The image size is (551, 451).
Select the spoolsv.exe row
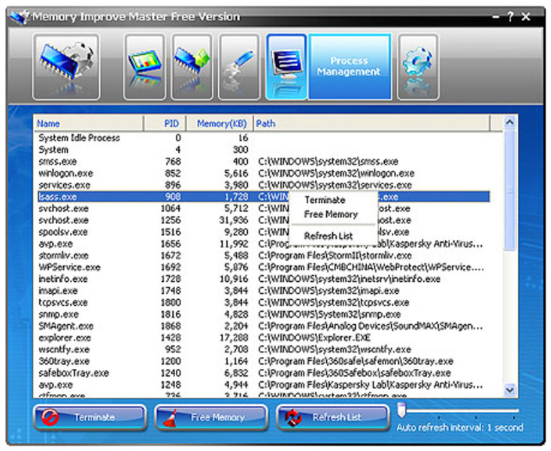pyautogui.click(x=264, y=232)
